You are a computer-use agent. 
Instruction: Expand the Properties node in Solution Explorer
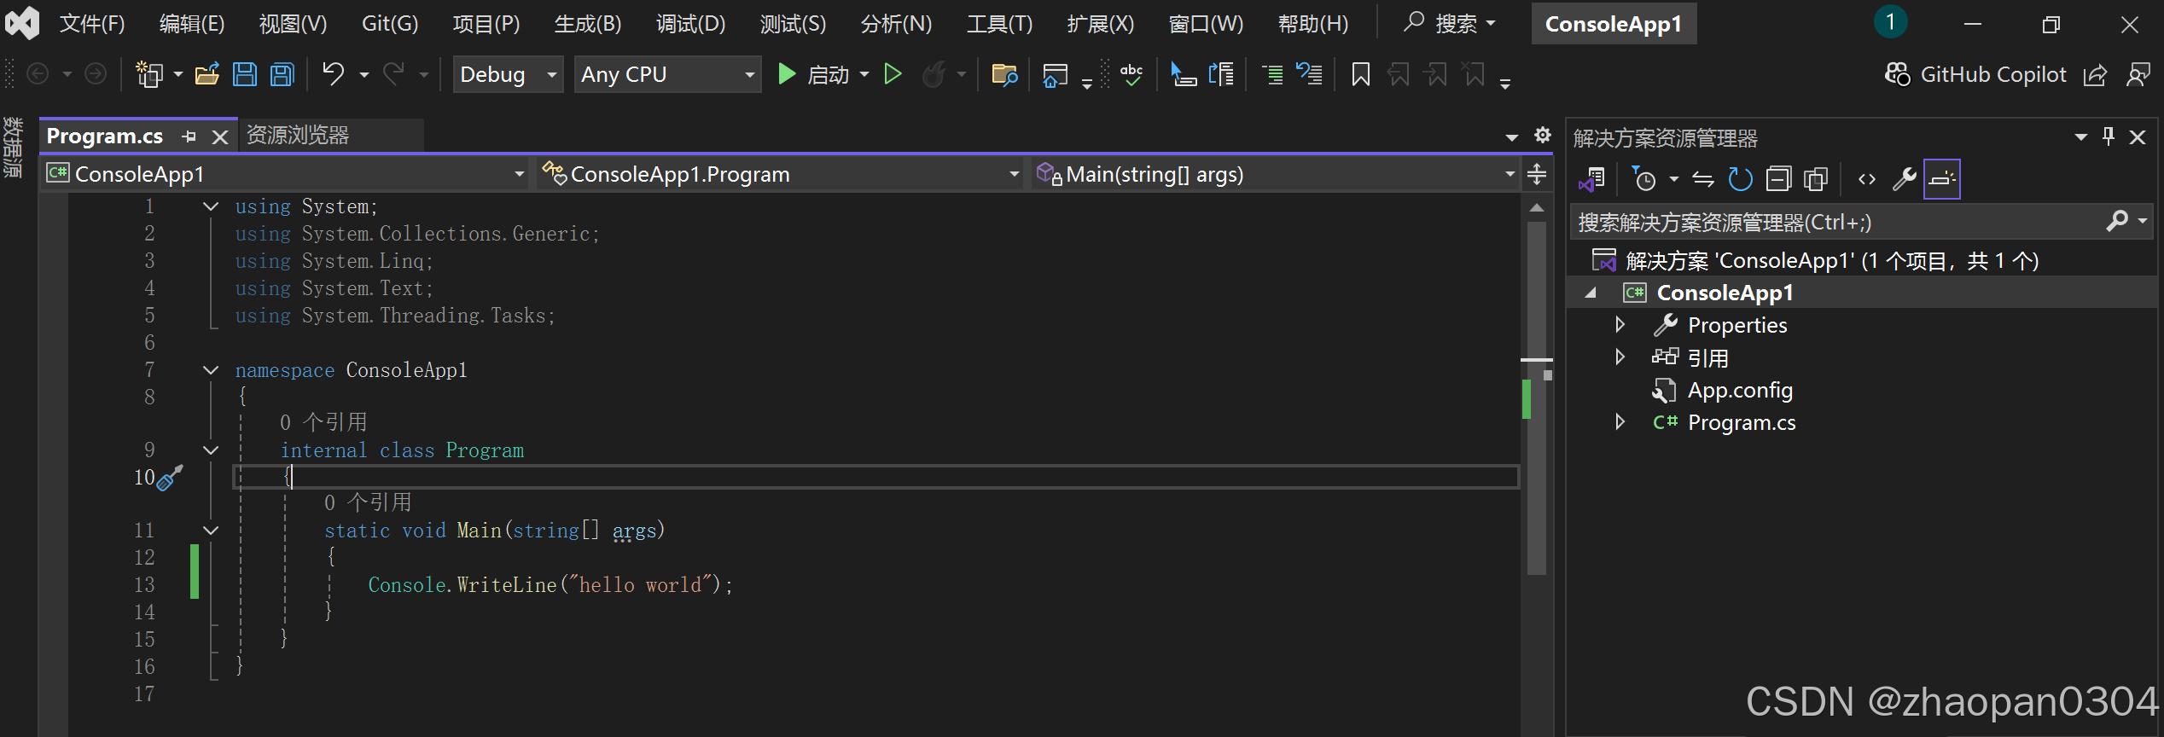tap(1620, 325)
